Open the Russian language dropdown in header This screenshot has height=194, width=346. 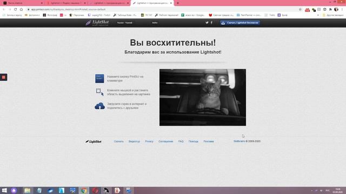(125, 23)
